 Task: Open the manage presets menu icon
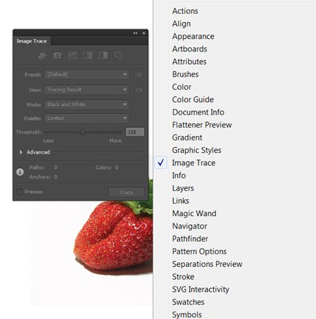pos(139,74)
